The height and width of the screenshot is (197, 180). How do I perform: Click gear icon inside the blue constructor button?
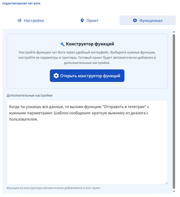click(56, 76)
